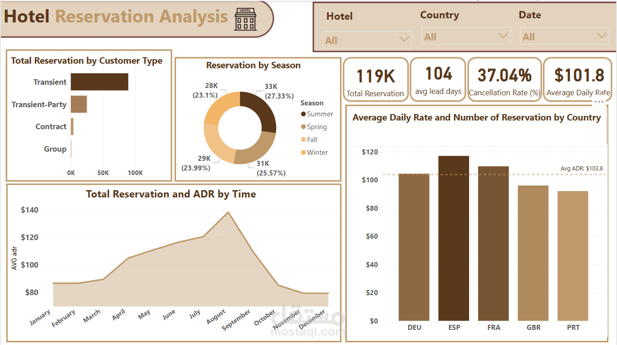Select the Group bar in customer type chart

[x=71, y=149]
